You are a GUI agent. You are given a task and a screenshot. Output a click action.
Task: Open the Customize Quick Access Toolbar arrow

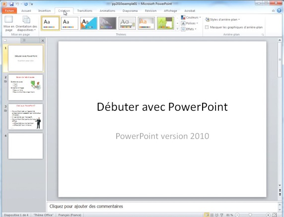click(32, 4)
